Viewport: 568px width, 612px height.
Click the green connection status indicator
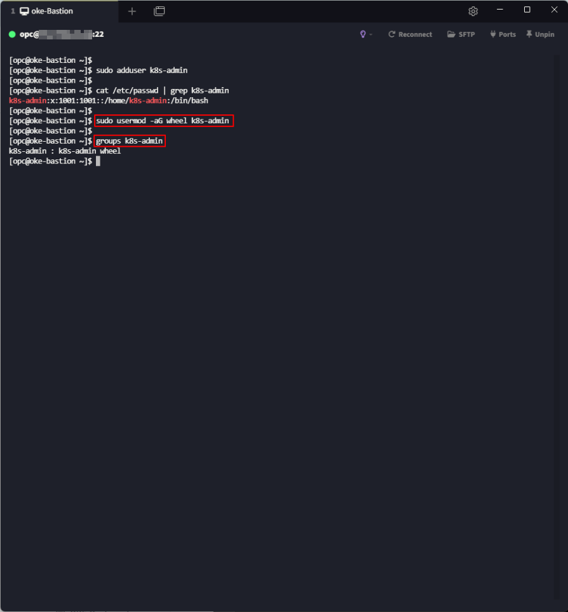pos(12,34)
